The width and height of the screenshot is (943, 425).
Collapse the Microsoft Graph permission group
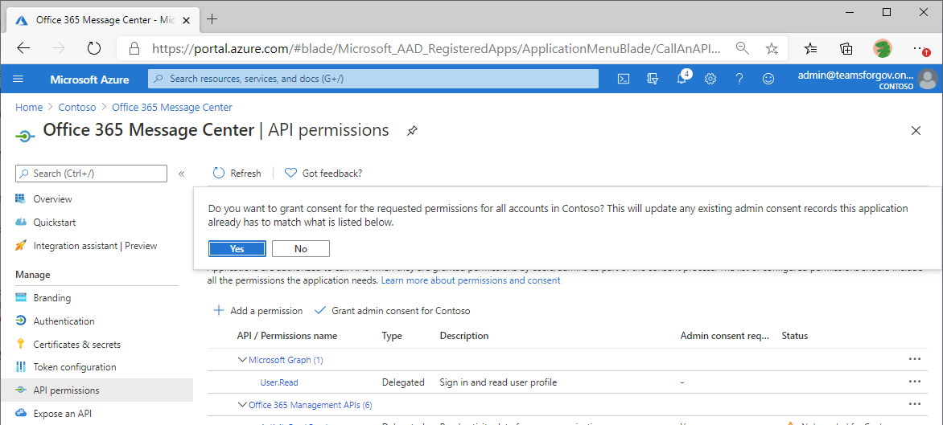[242, 360]
